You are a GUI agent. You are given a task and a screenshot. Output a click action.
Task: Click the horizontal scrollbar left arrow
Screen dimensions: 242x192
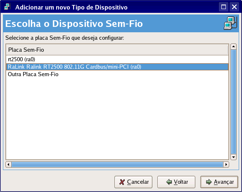coord(9,165)
